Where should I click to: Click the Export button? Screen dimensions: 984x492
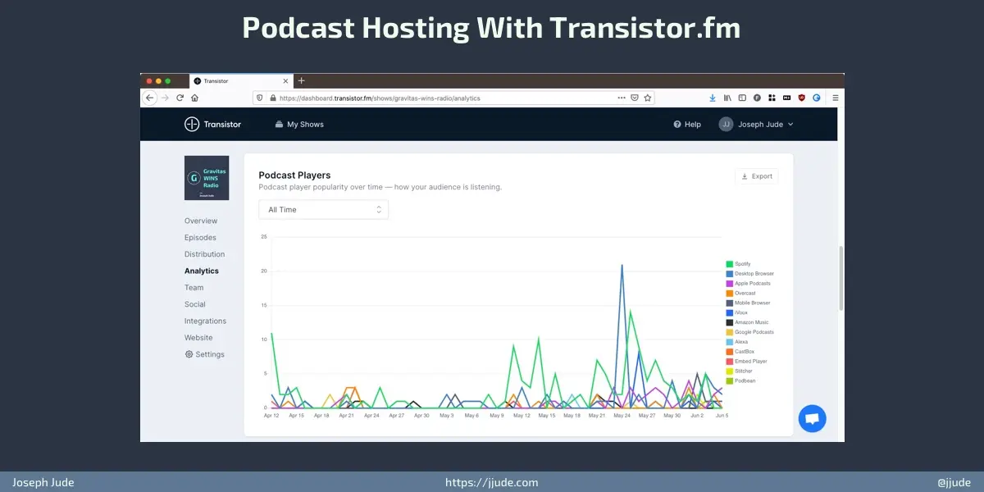pos(756,176)
